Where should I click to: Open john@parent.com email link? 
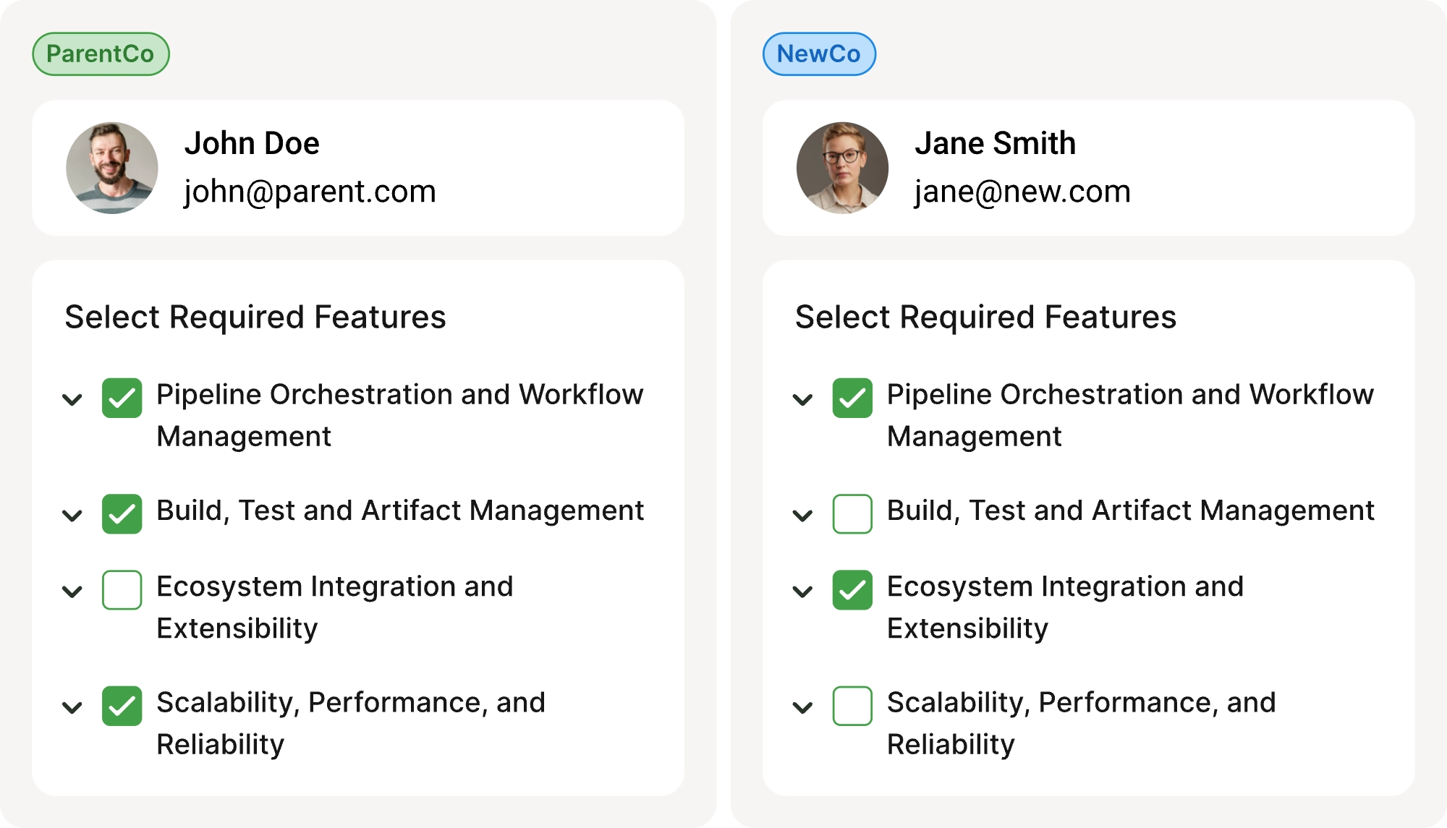pos(310,192)
